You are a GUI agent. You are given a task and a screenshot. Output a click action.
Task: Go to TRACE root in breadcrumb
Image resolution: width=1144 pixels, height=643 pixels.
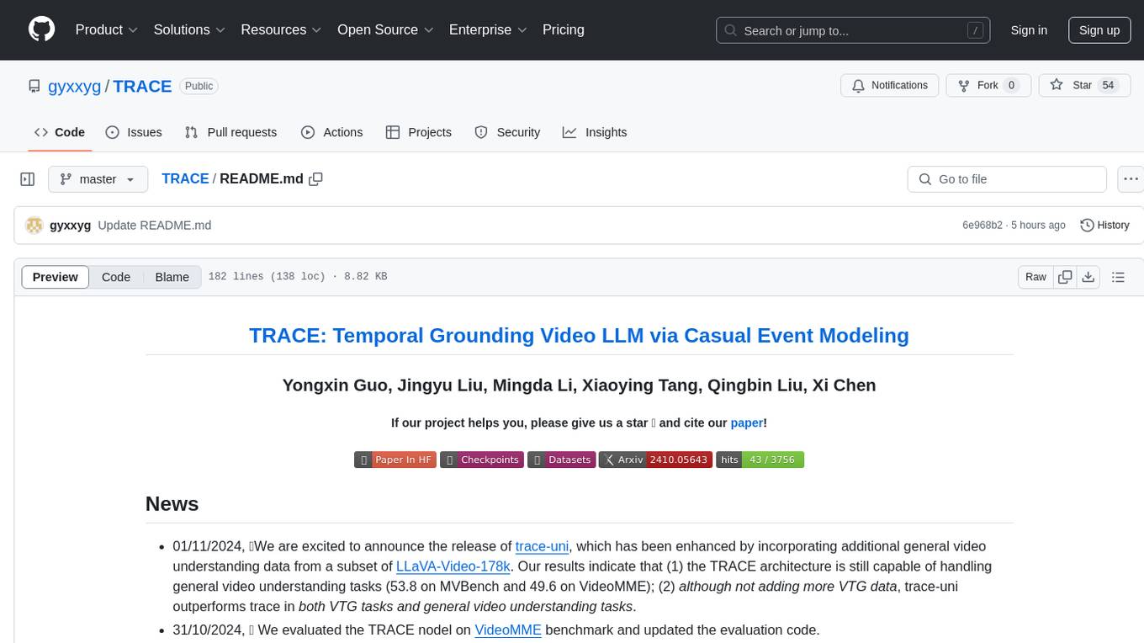tap(185, 178)
